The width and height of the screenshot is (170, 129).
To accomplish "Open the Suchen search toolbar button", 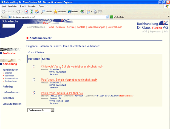I will (x=46, y=12).
